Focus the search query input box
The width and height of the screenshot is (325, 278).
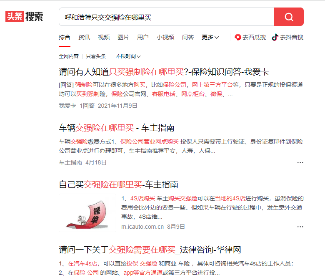166,17
